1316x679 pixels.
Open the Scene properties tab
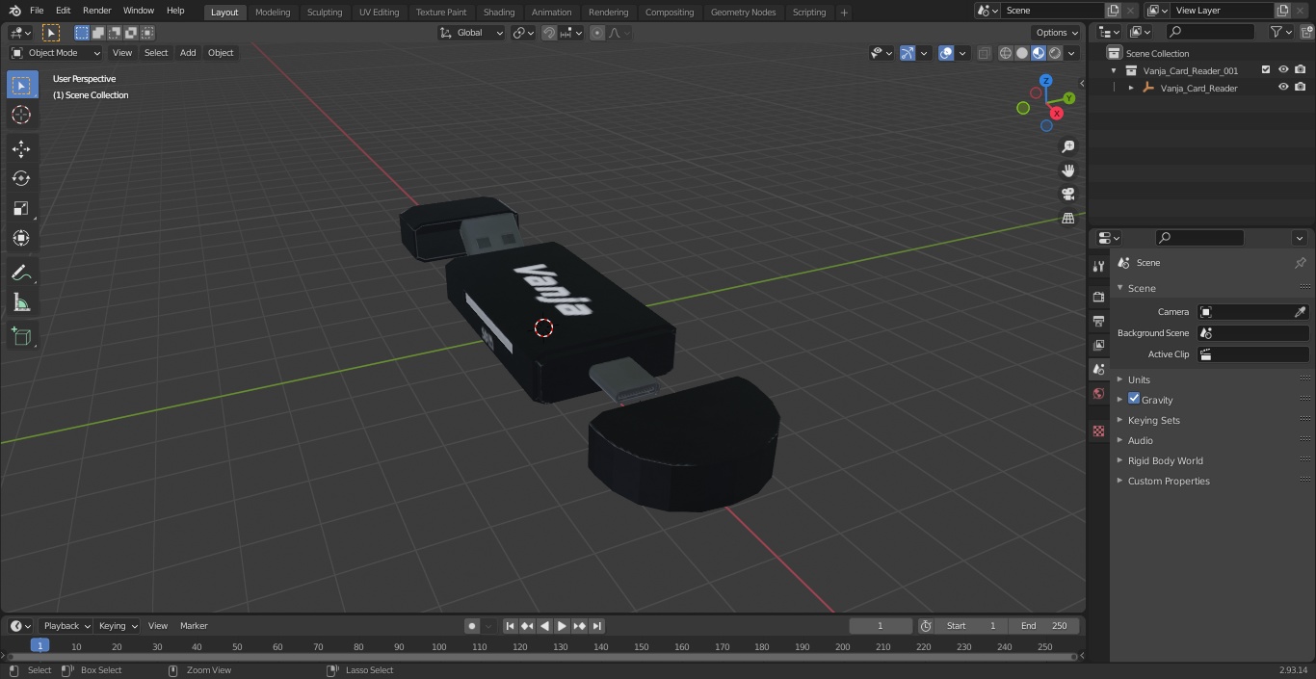[1098, 369]
